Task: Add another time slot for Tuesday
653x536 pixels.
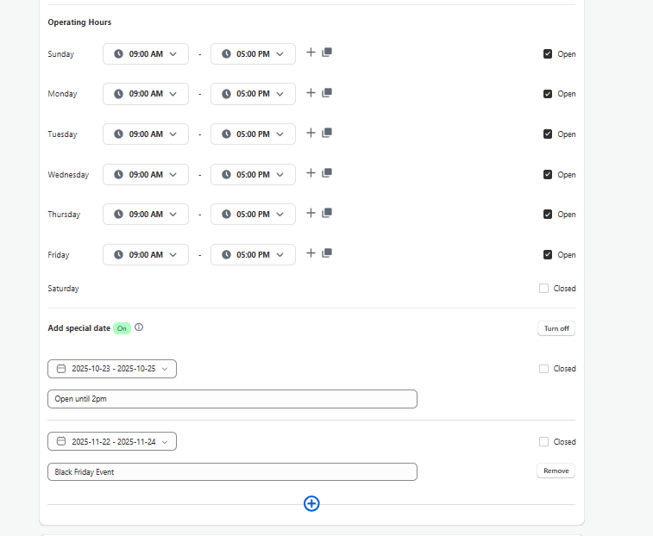Action: pyautogui.click(x=311, y=133)
